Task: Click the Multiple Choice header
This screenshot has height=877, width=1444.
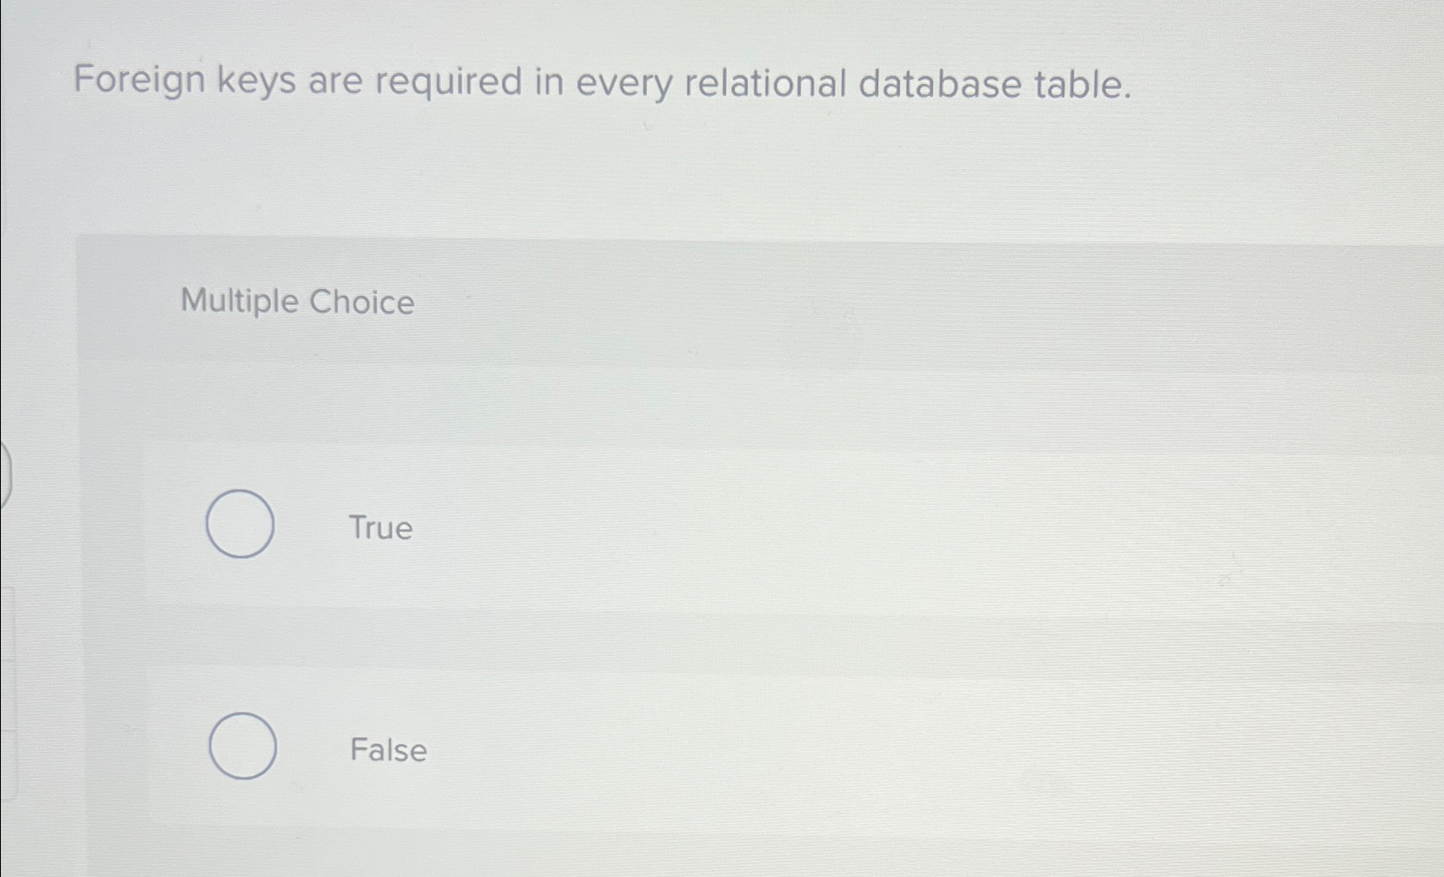Action: [296, 301]
